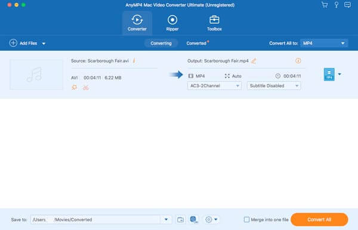The width and height of the screenshot is (358, 230).
Task: Expand the output format arrow beside MP4 icon
Action: click(340, 74)
